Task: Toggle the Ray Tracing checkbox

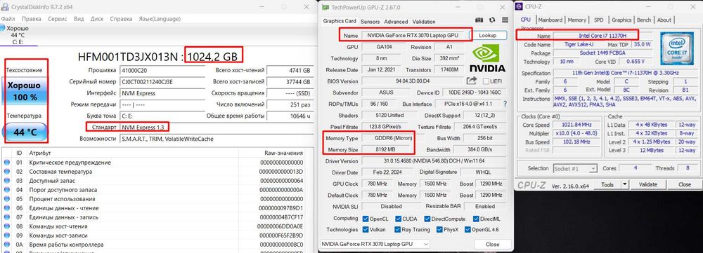Action: 398,229
